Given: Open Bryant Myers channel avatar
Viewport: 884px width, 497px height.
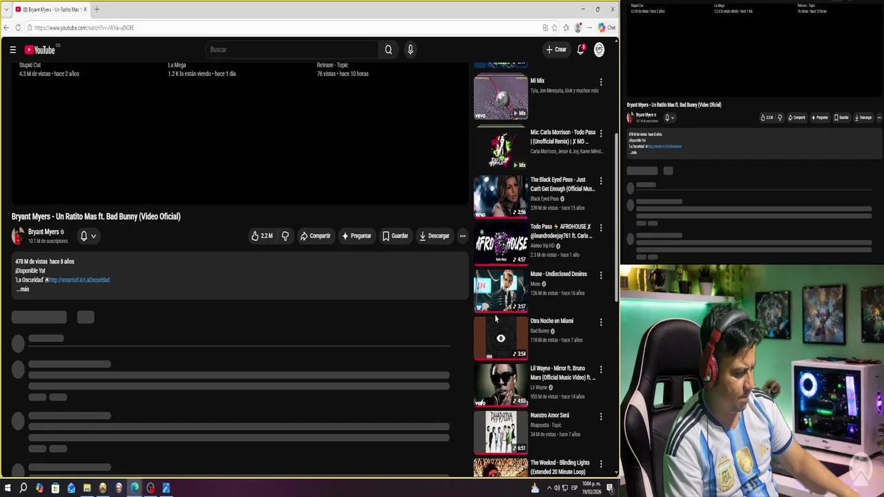Looking at the screenshot, I should click(x=18, y=236).
